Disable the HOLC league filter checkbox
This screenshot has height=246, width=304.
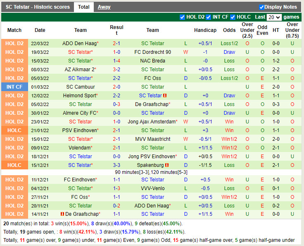point(233,17)
